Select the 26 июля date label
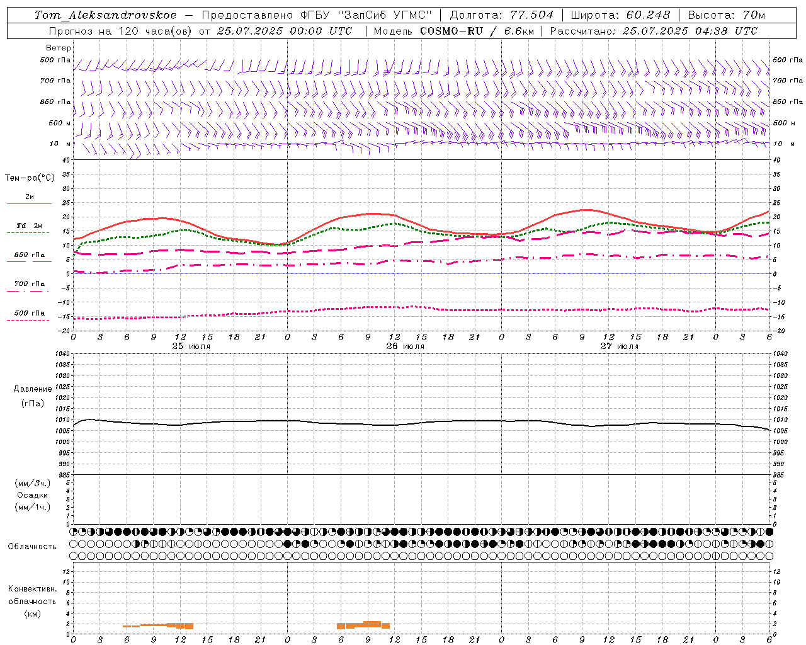 pos(406,346)
